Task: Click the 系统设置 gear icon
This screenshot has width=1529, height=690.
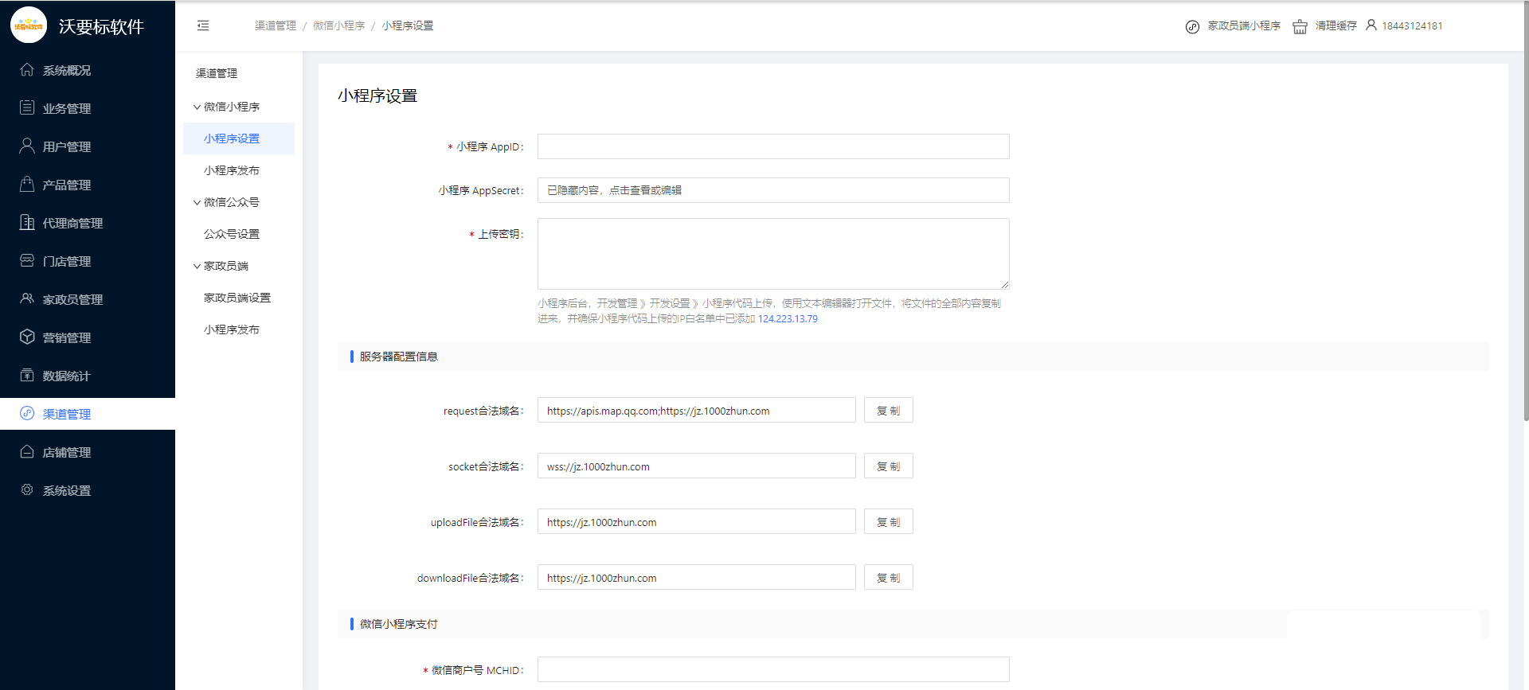Action: (27, 489)
